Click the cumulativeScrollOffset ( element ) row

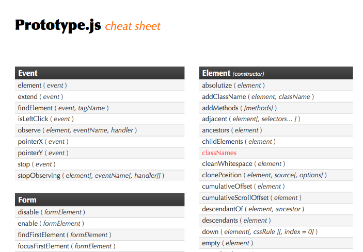[276, 198]
